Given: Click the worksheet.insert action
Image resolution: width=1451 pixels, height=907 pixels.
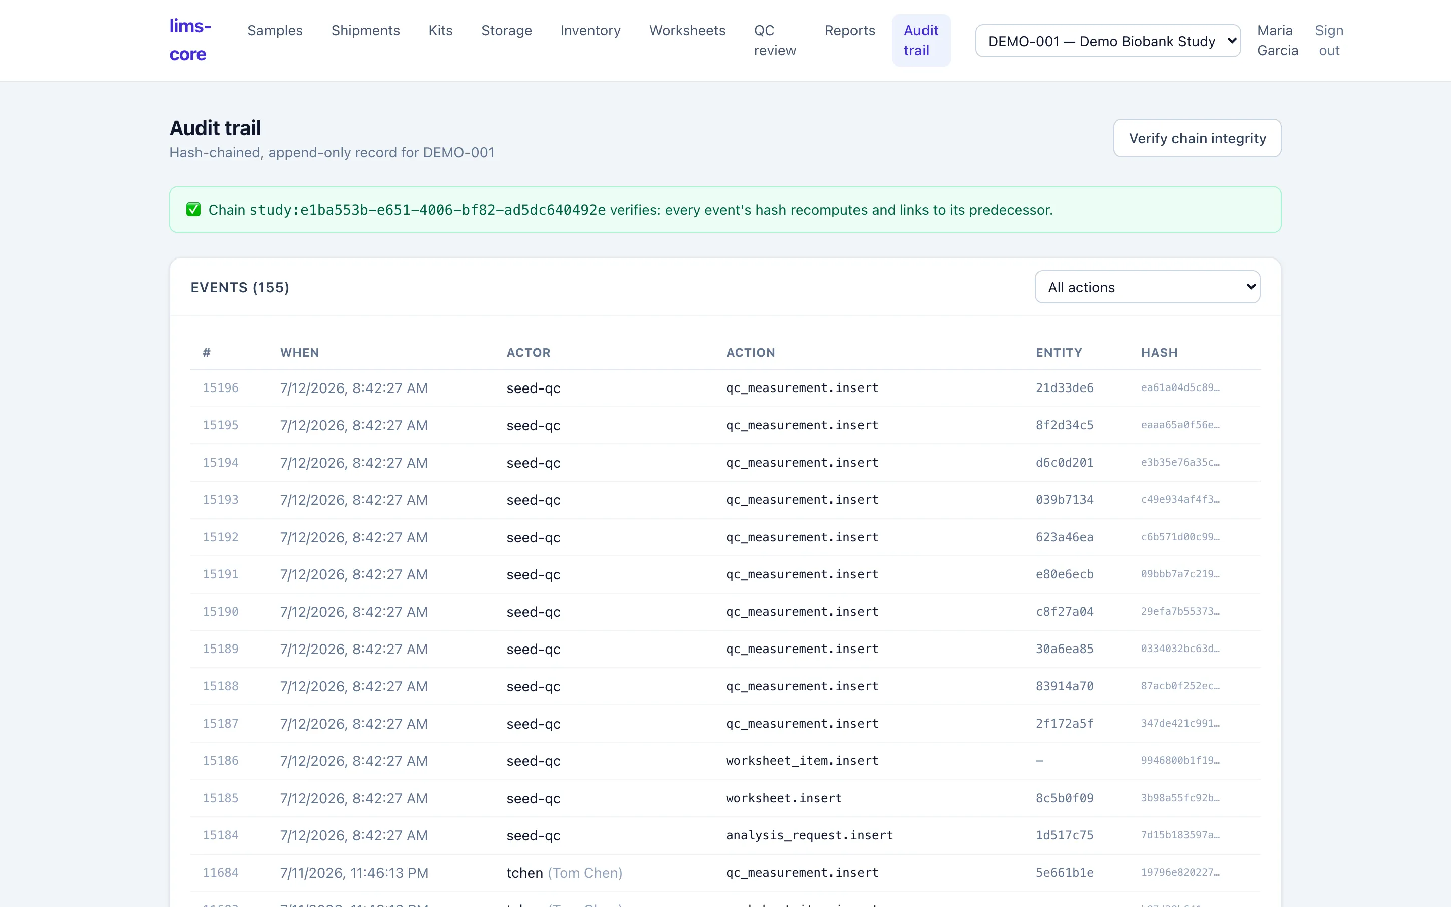Looking at the screenshot, I should pos(783,798).
